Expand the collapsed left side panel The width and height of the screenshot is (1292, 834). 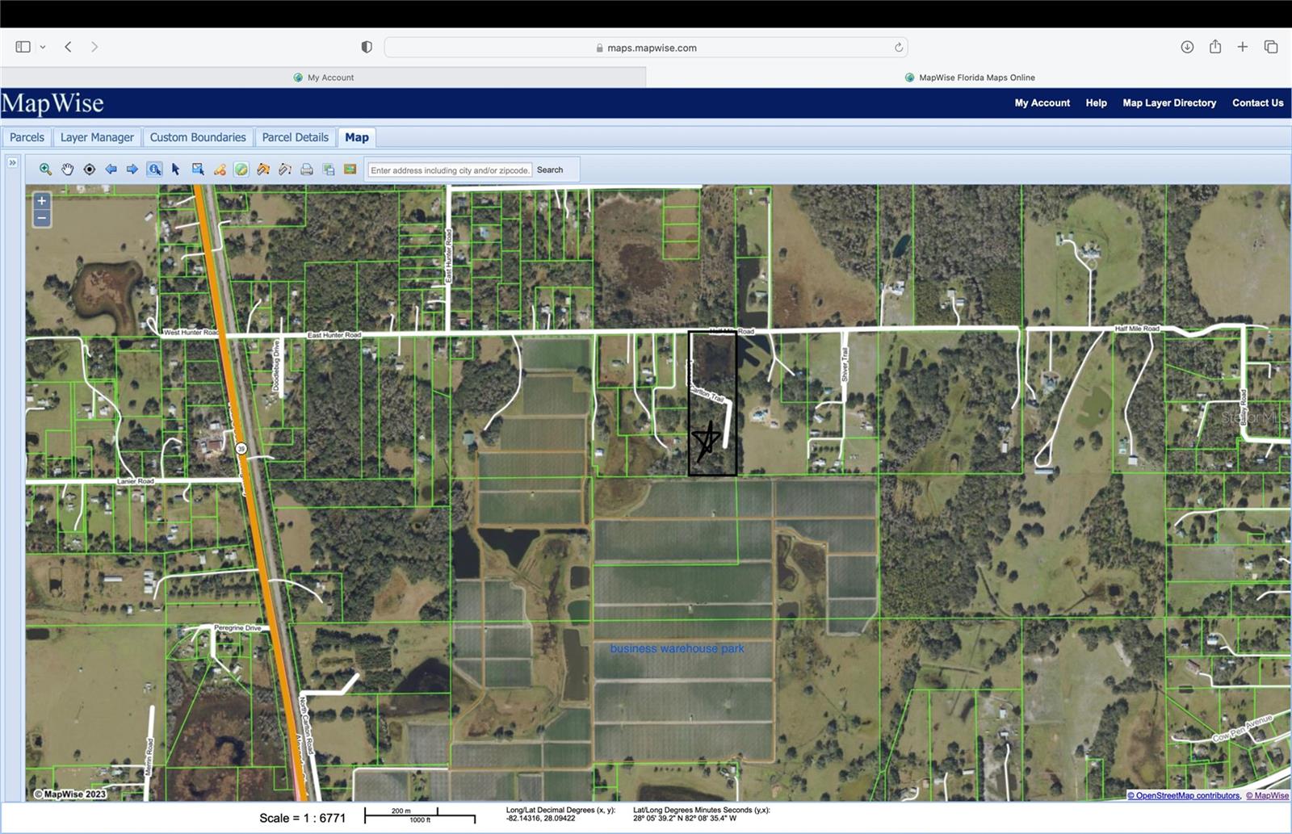pyautogui.click(x=13, y=163)
